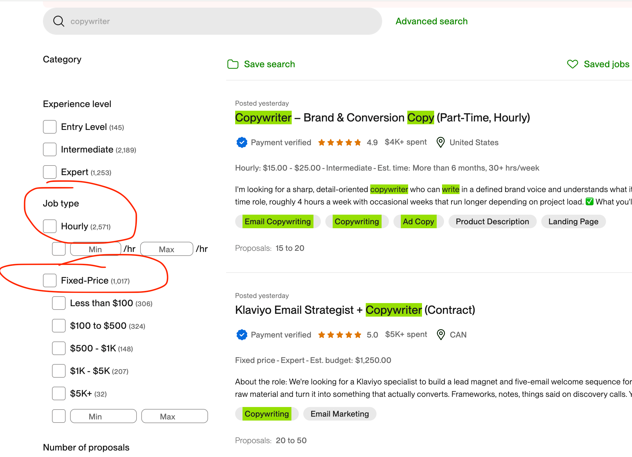Open the Klaviyo Email Strategist job posting

pyautogui.click(x=355, y=310)
